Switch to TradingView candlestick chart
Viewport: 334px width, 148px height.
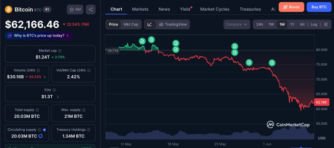click(173, 24)
